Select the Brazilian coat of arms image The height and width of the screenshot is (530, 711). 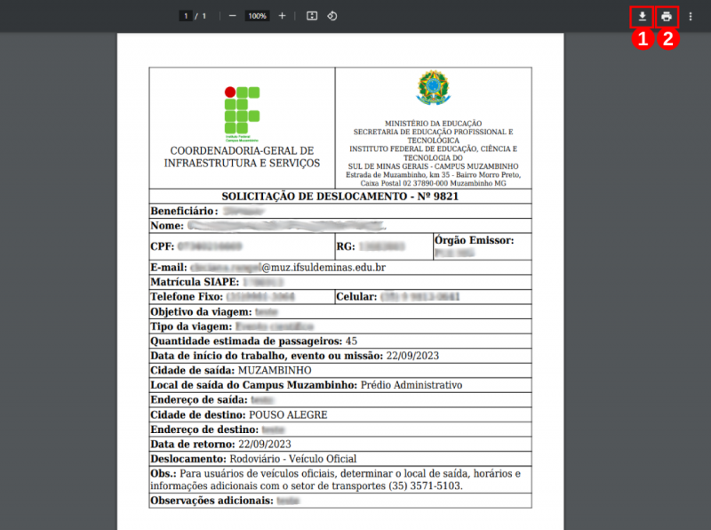(x=433, y=87)
